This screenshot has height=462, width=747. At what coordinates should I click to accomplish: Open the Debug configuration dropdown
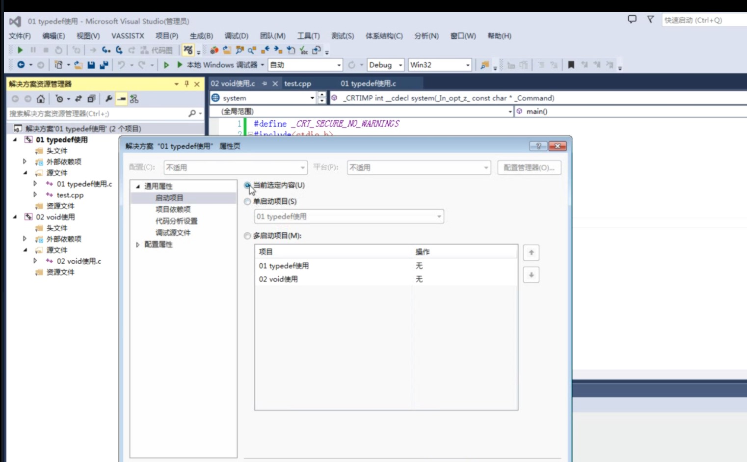click(386, 65)
